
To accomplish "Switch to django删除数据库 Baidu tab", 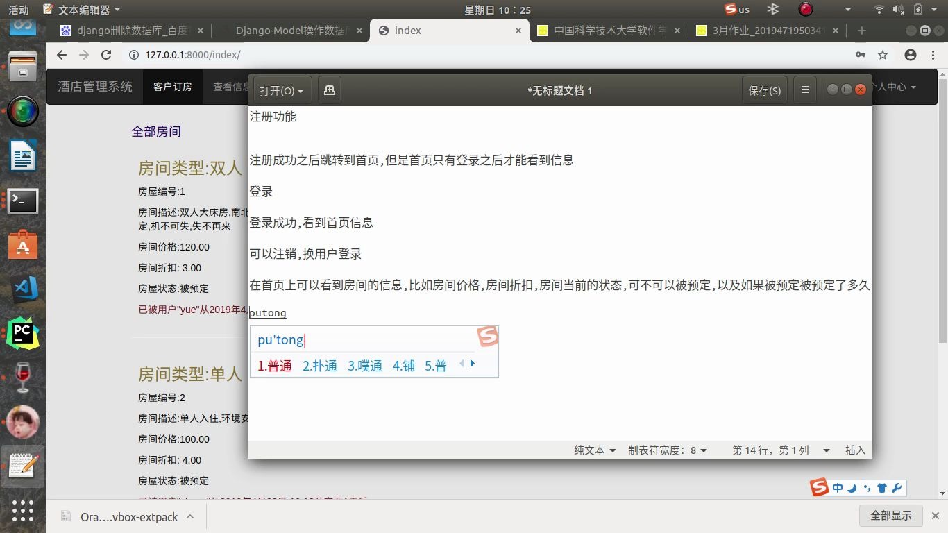I will click(132, 31).
